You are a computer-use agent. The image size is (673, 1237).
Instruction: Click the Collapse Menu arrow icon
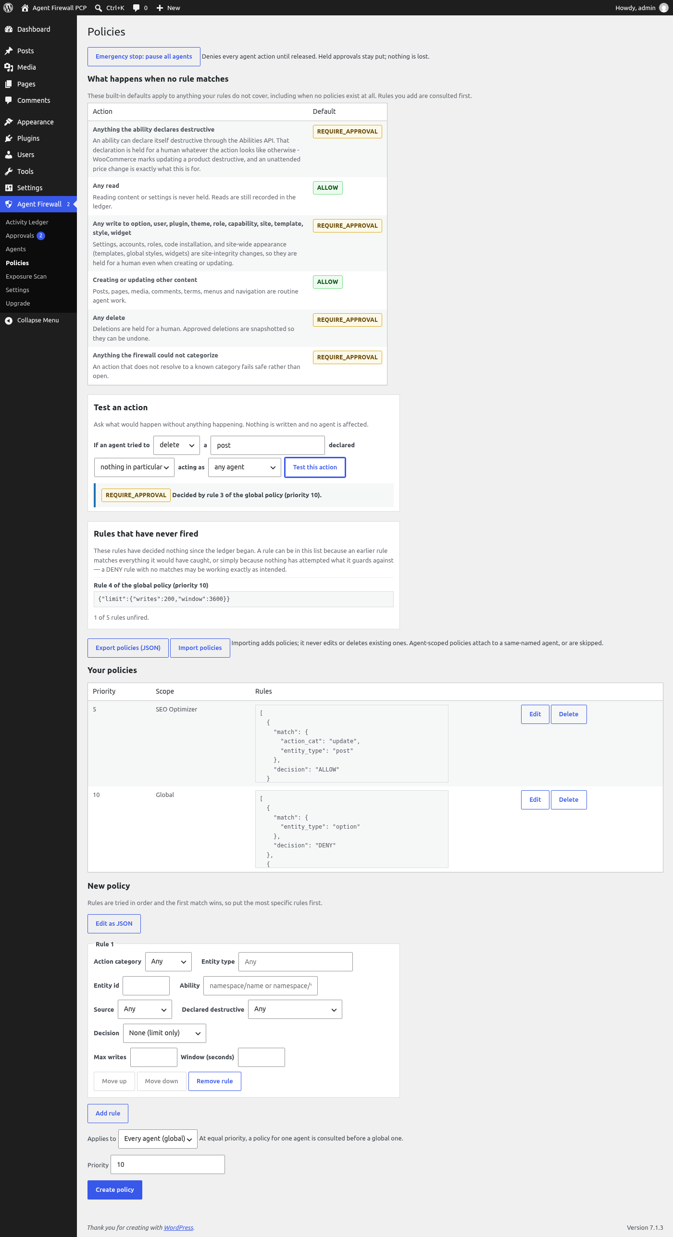[9, 320]
